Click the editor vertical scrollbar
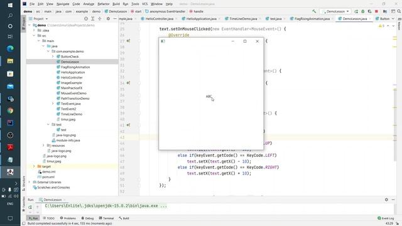This screenshot has height=226, width=402. [395, 125]
